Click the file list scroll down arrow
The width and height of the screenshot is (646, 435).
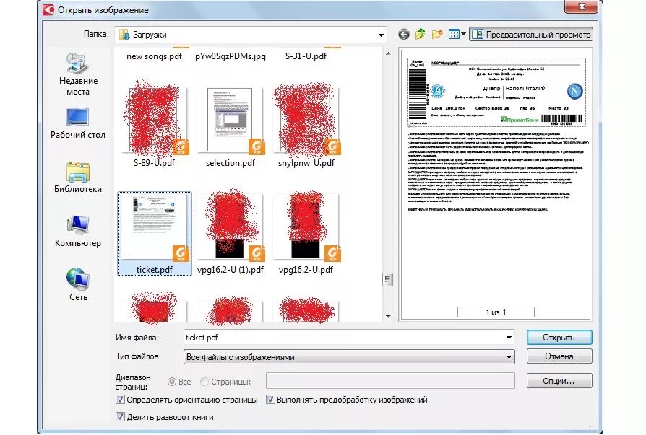[x=388, y=316]
